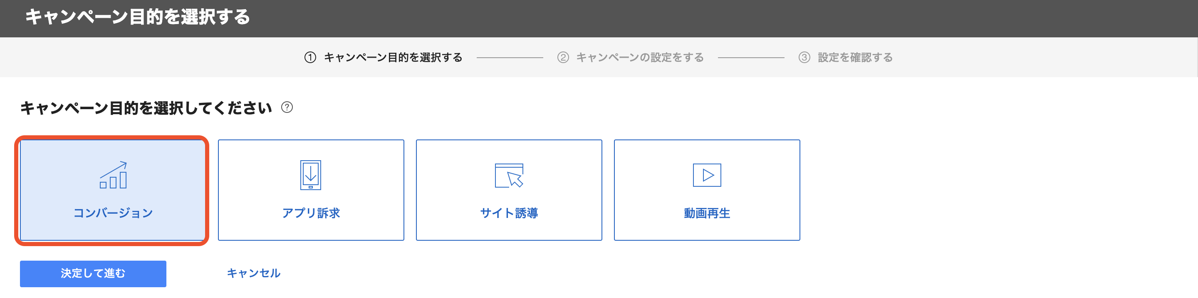Pick the サイト誘導 objective label
This screenshot has width=1198, height=298.
click(x=509, y=213)
